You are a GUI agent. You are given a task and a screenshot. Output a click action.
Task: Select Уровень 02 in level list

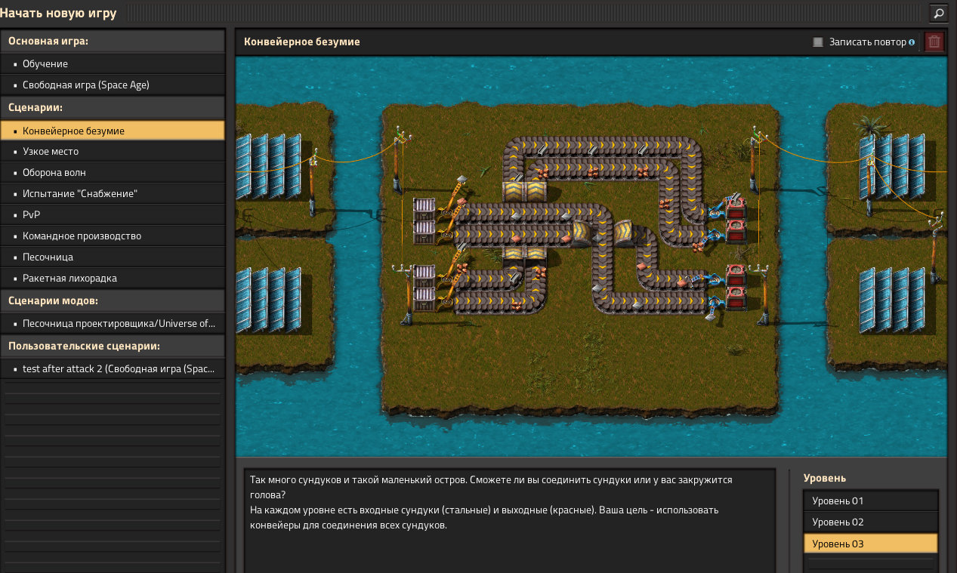click(x=871, y=522)
